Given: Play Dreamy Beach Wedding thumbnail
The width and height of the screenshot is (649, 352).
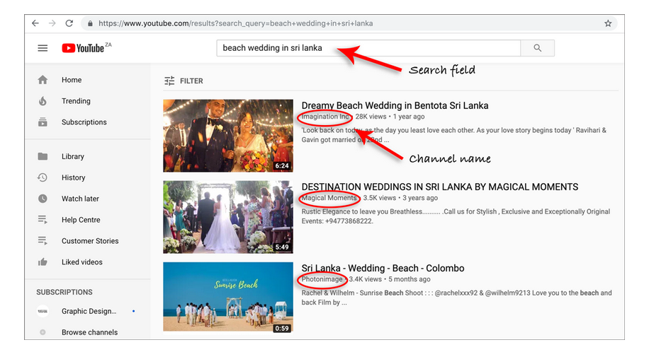Looking at the screenshot, I should tap(228, 136).
